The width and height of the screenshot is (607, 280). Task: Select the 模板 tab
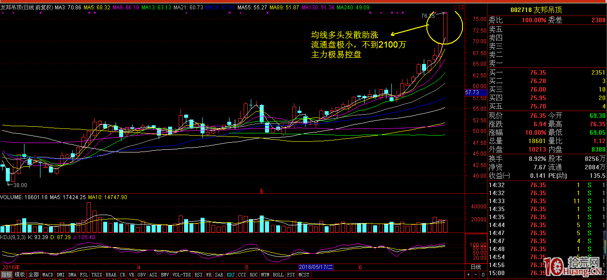pos(20,275)
